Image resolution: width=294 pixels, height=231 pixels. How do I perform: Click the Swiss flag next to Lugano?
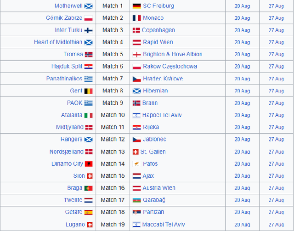(x=90, y=225)
